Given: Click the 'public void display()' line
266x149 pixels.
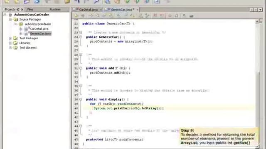Looking at the screenshot, I should 107,99.
